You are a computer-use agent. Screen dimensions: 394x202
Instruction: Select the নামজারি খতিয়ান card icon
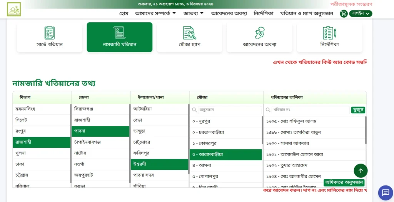click(119, 33)
